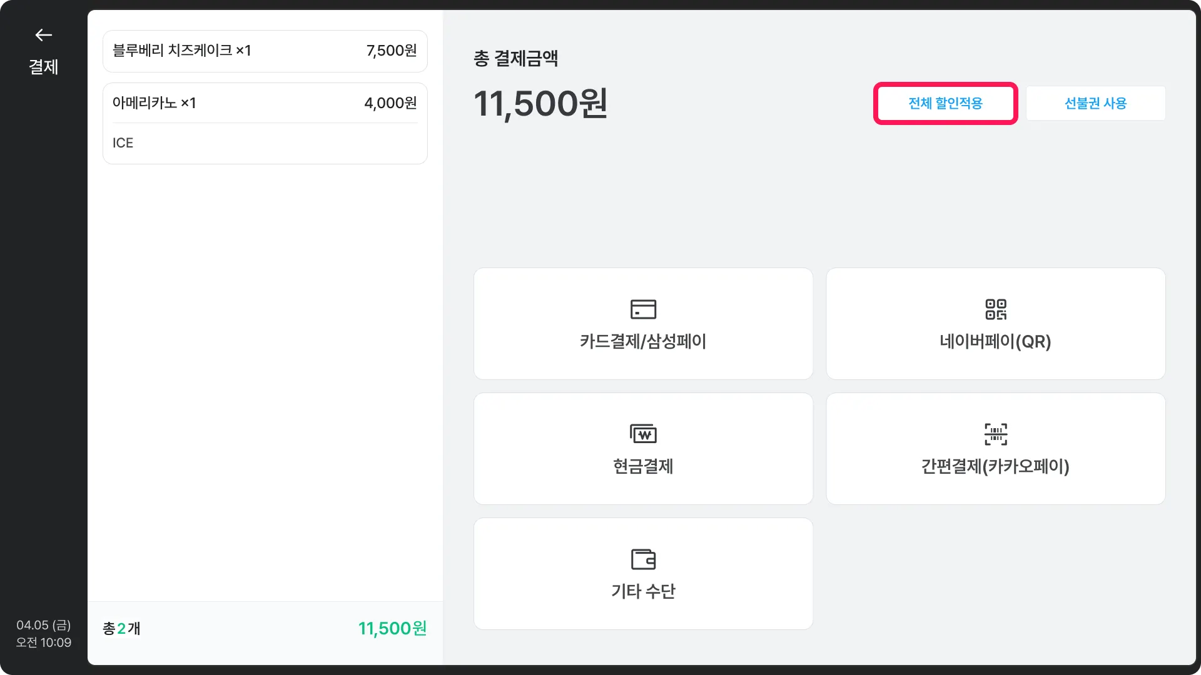The height and width of the screenshot is (675, 1201).
Task: Select the 블루베리 치즈케이크 order item
Action: 265,51
